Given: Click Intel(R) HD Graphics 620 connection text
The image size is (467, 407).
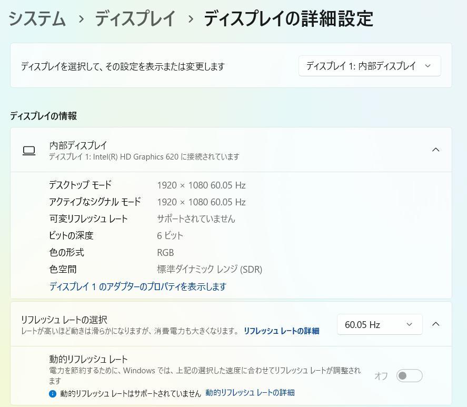Looking at the screenshot, I should (144, 157).
